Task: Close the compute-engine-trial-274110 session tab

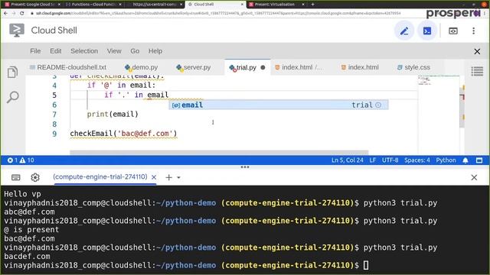Action: click(154, 177)
